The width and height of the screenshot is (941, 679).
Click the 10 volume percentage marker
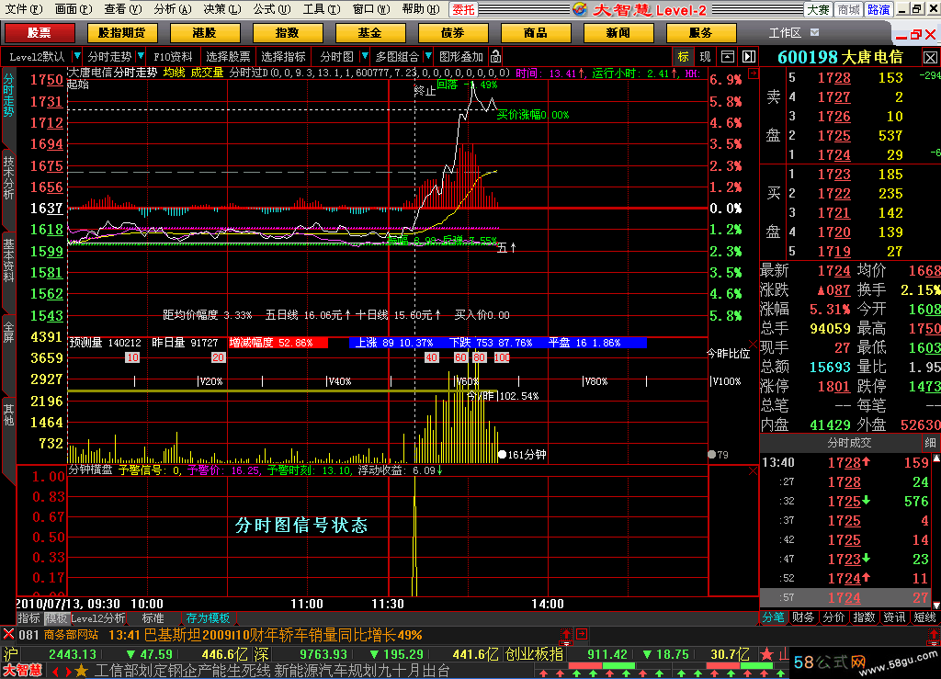point(132,357)
